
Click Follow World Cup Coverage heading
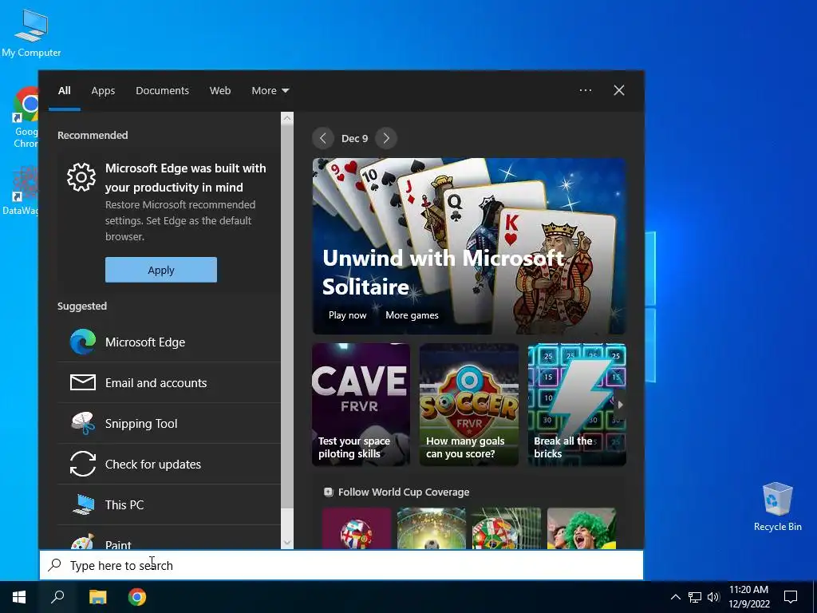pyautogui.click(x=404, y=492)
